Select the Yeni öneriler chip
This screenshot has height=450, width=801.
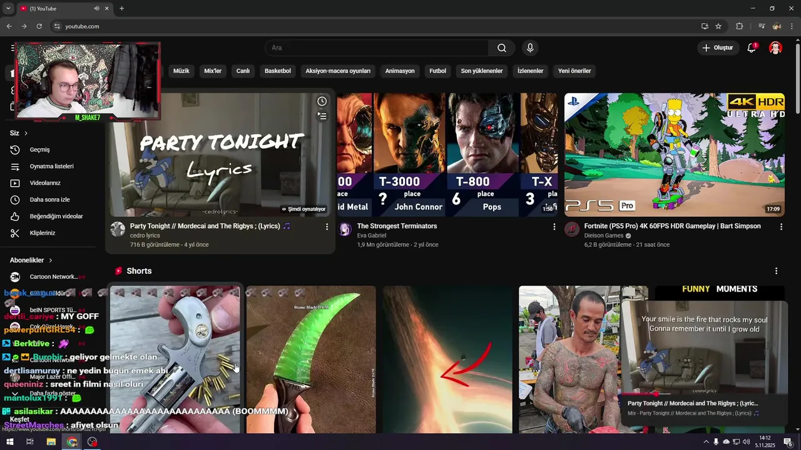574,71
